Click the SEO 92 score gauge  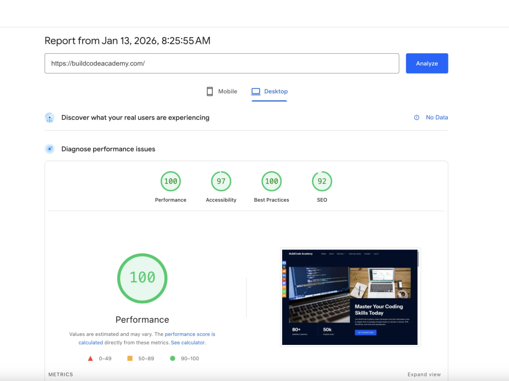[x=322, y=181]
